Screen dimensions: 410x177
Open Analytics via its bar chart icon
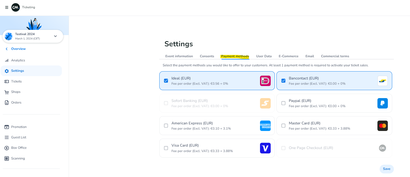[7, 60]
